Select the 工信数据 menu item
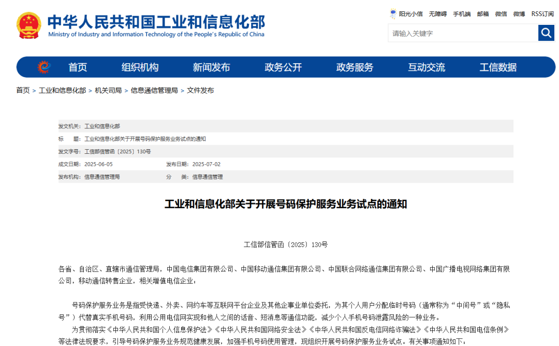Screen dimensions: 559x346 coord(498,67)
